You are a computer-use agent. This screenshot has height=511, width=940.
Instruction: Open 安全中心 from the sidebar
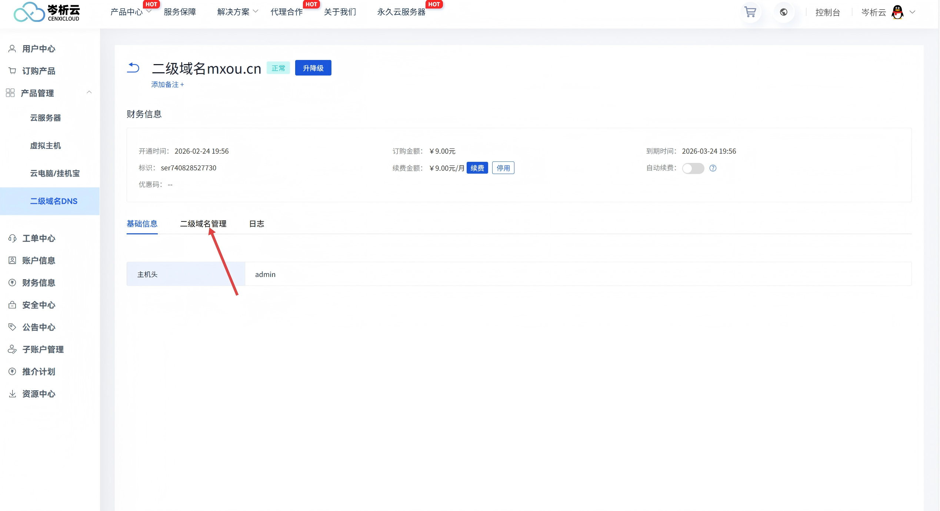pyautogui.click(x=39, y=305)
